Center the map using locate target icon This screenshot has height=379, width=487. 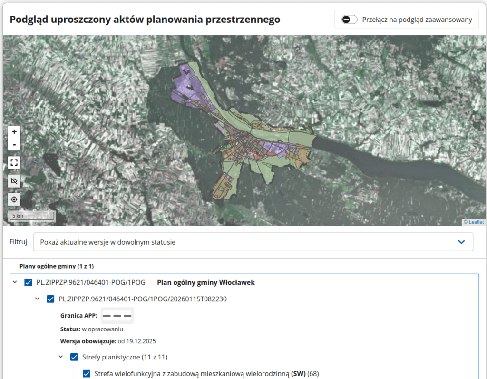(x=14, y=199)
